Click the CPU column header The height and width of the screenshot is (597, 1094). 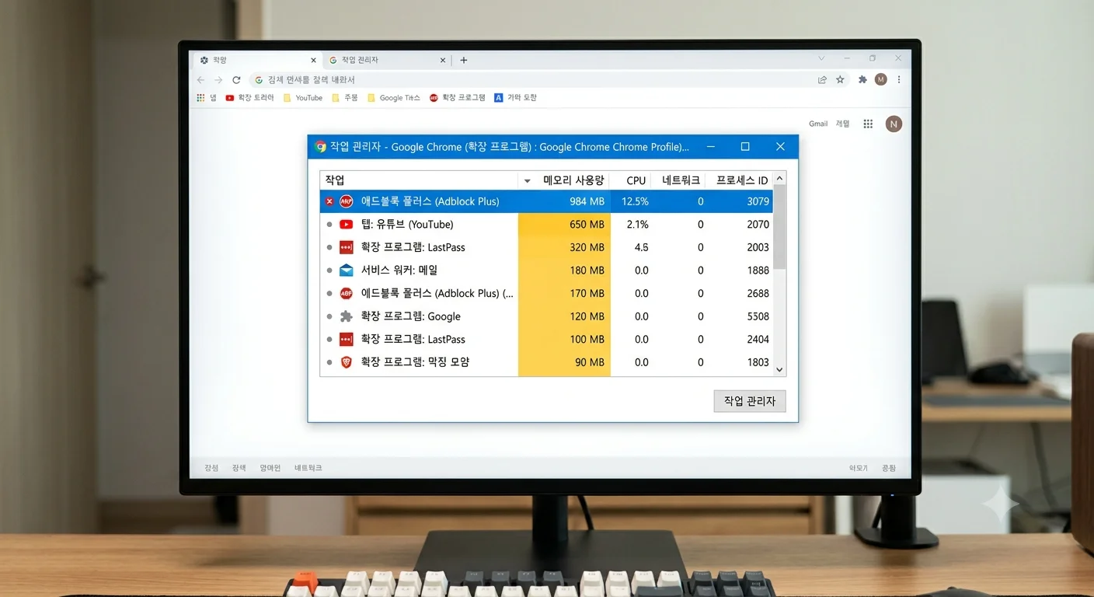(636, 180)
